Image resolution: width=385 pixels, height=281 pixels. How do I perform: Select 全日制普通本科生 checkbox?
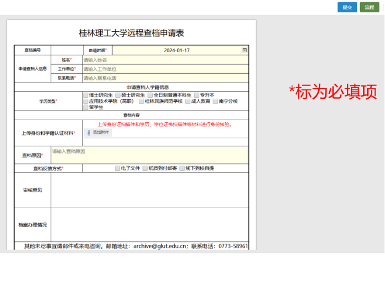[150, 95]
